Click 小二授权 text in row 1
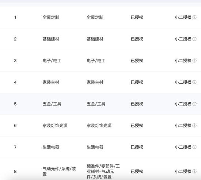Image resolution: width=201 pixels, height=180 pixels. pyautogui.click(x=183, y=17)
